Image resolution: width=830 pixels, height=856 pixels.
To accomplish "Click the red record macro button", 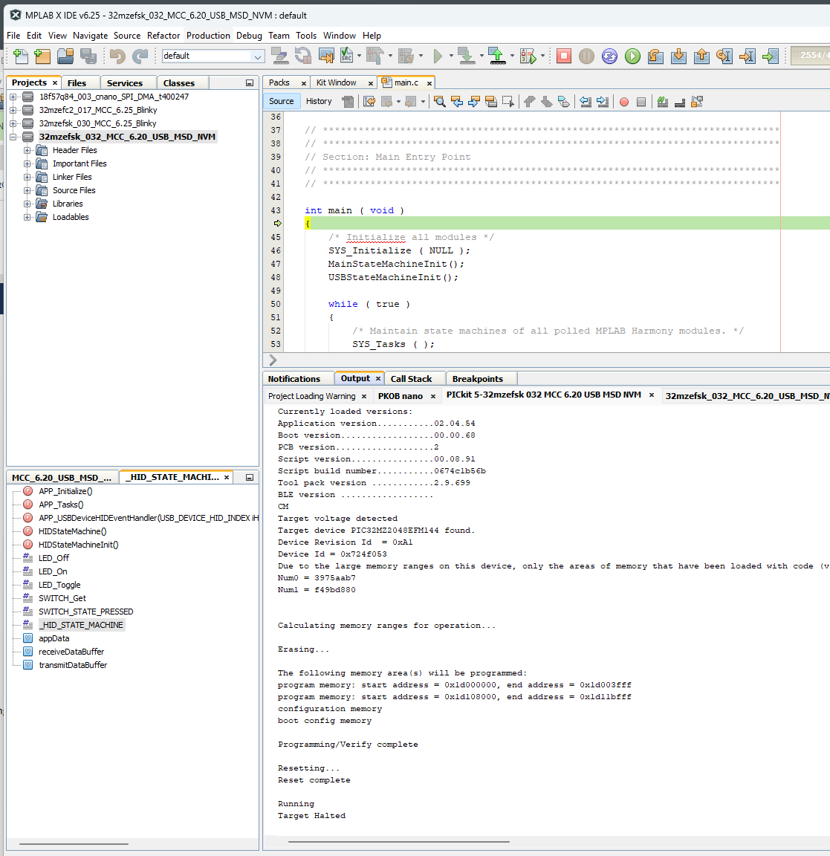I will point(624,102).
